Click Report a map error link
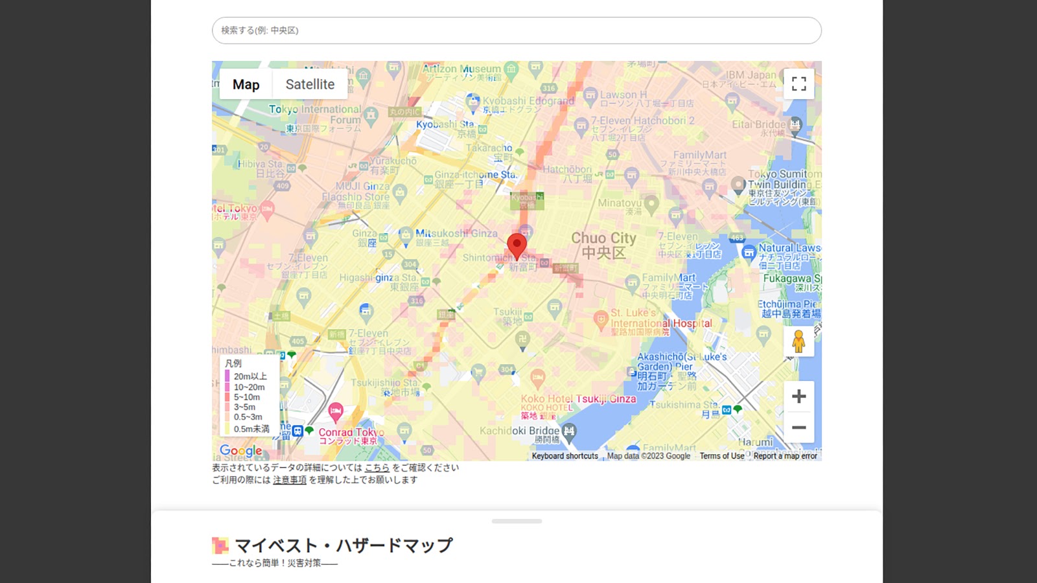The image size is (1037, 583). 786,456
